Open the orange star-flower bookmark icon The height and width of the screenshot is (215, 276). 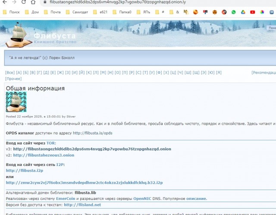(215, 12)
